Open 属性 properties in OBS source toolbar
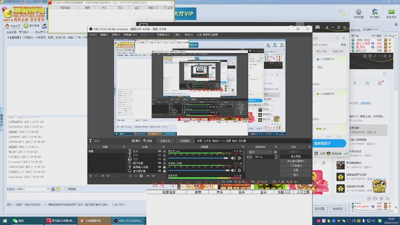The height and width of the screenshot is (225, 400). (x=136, y=141)
